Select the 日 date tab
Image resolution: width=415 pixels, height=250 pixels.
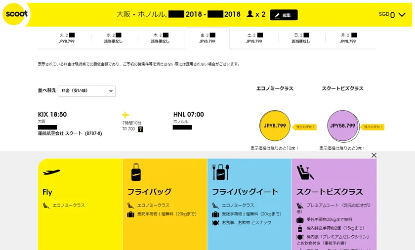pyautogui.click(x=301, y=38)
